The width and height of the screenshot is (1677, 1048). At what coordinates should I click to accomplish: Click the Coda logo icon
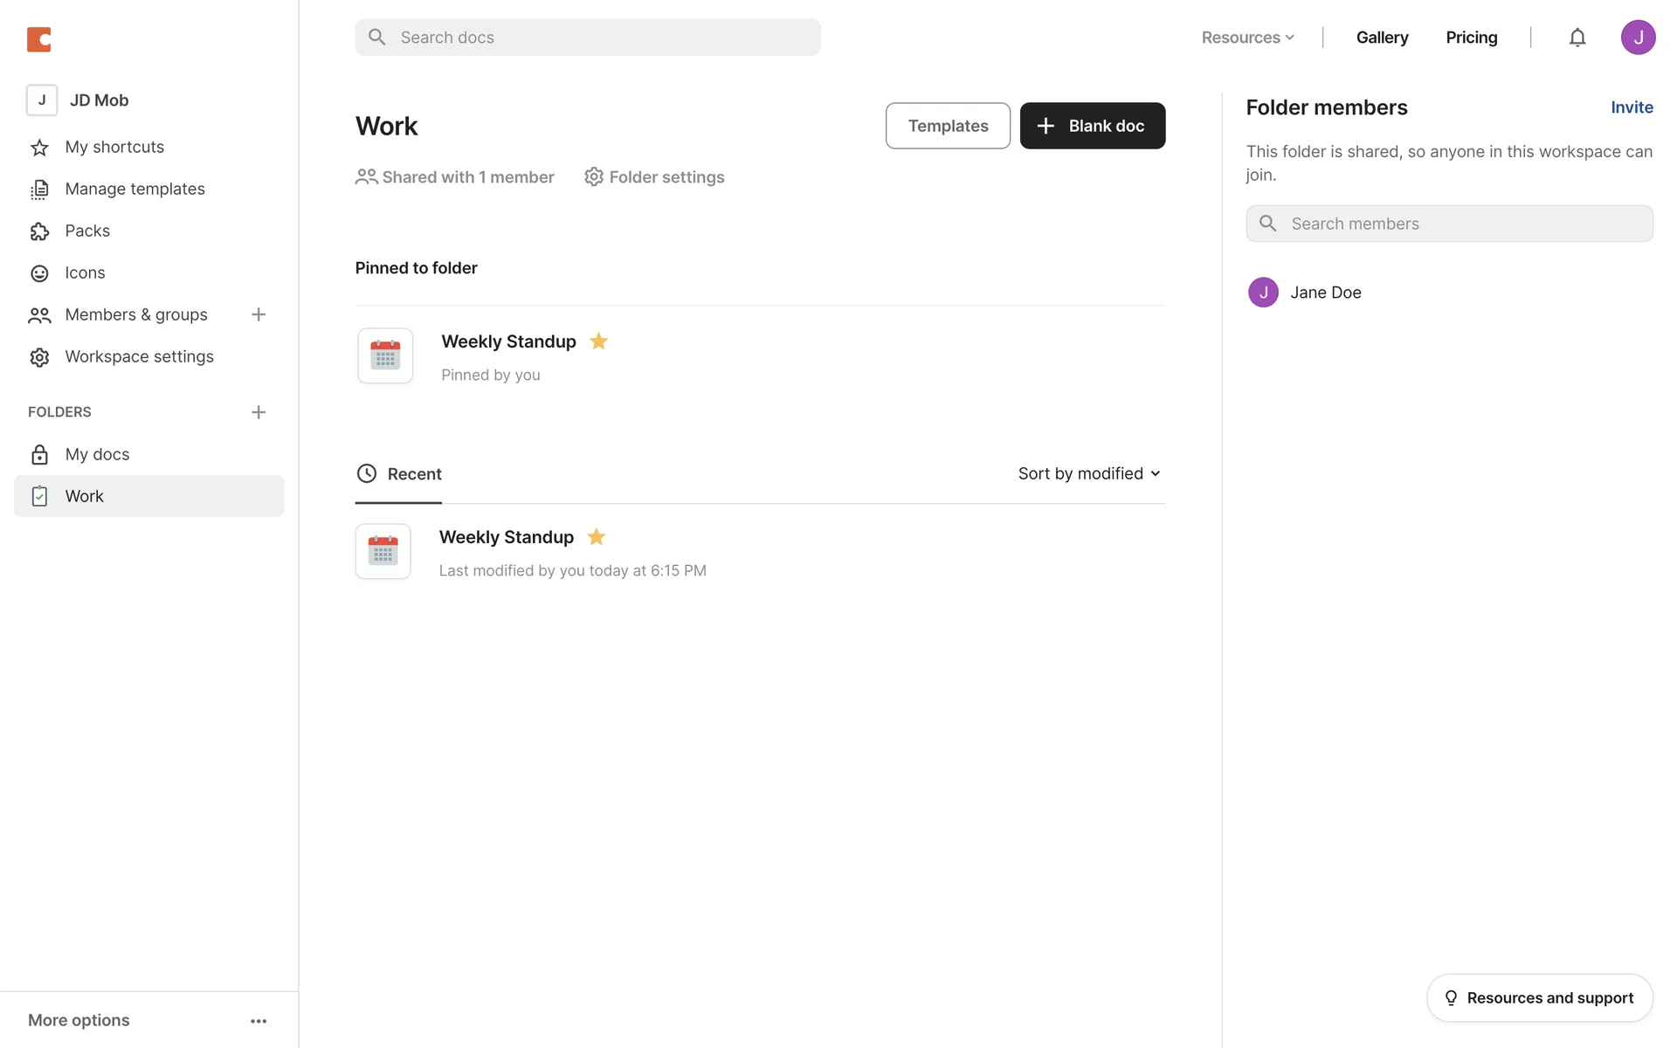[x=39, y=39]
